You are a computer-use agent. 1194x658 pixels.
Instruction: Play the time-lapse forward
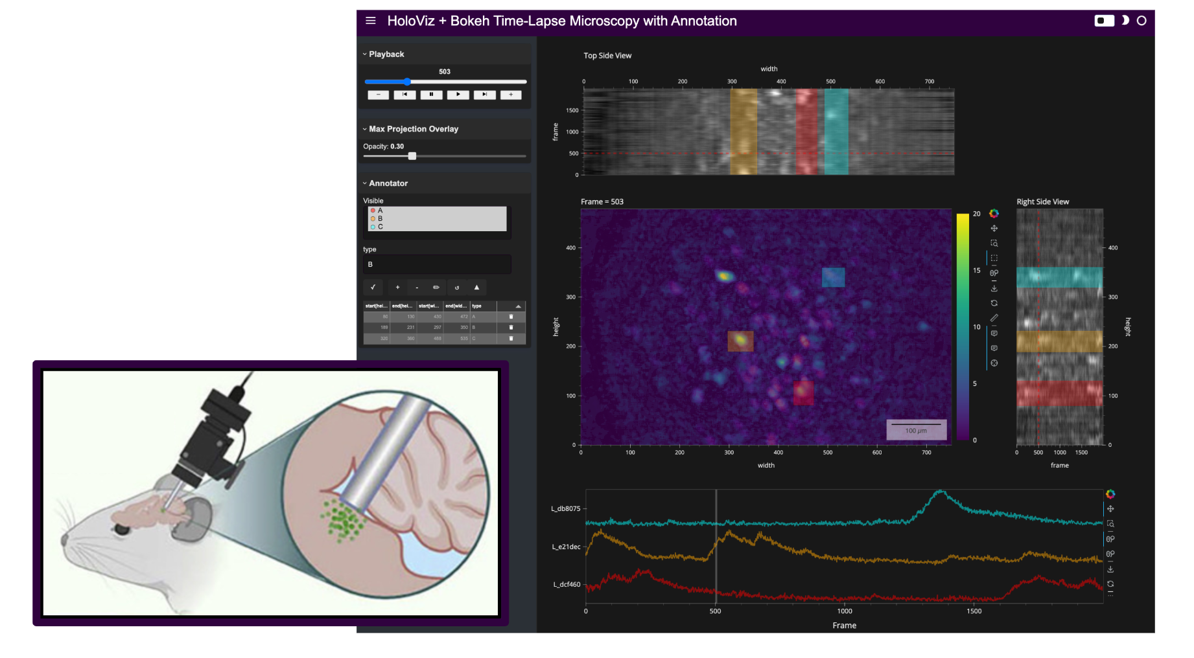(x=458, y=95)
